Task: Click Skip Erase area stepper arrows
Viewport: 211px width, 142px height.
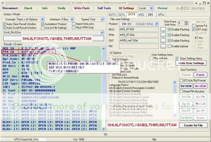Action: (x=186, y=23)
